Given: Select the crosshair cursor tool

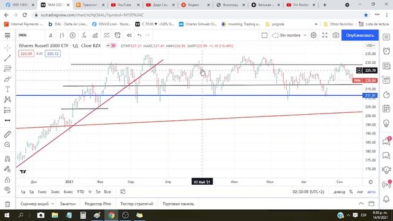Looking at the screenshot, I should [x=7, y=48].
